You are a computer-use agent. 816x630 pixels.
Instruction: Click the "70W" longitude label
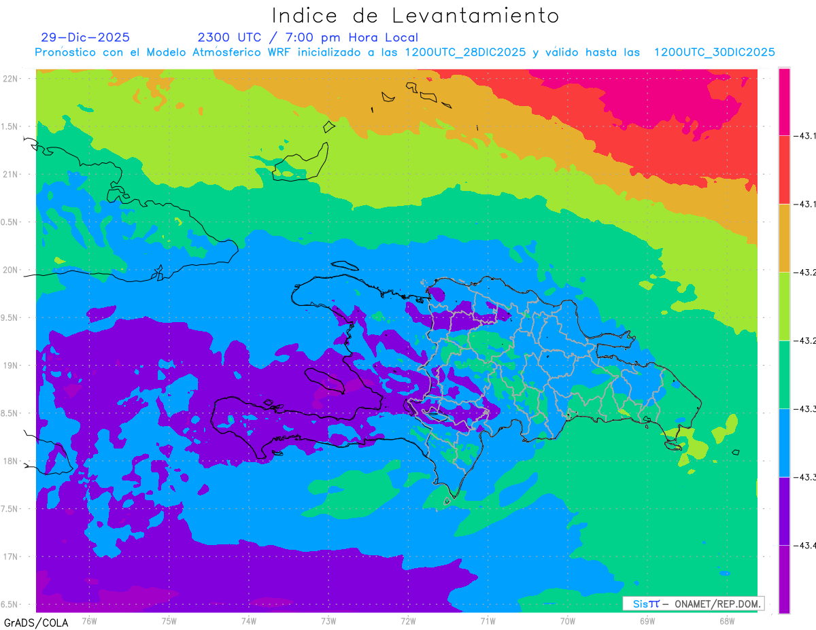tap(568, 621)
